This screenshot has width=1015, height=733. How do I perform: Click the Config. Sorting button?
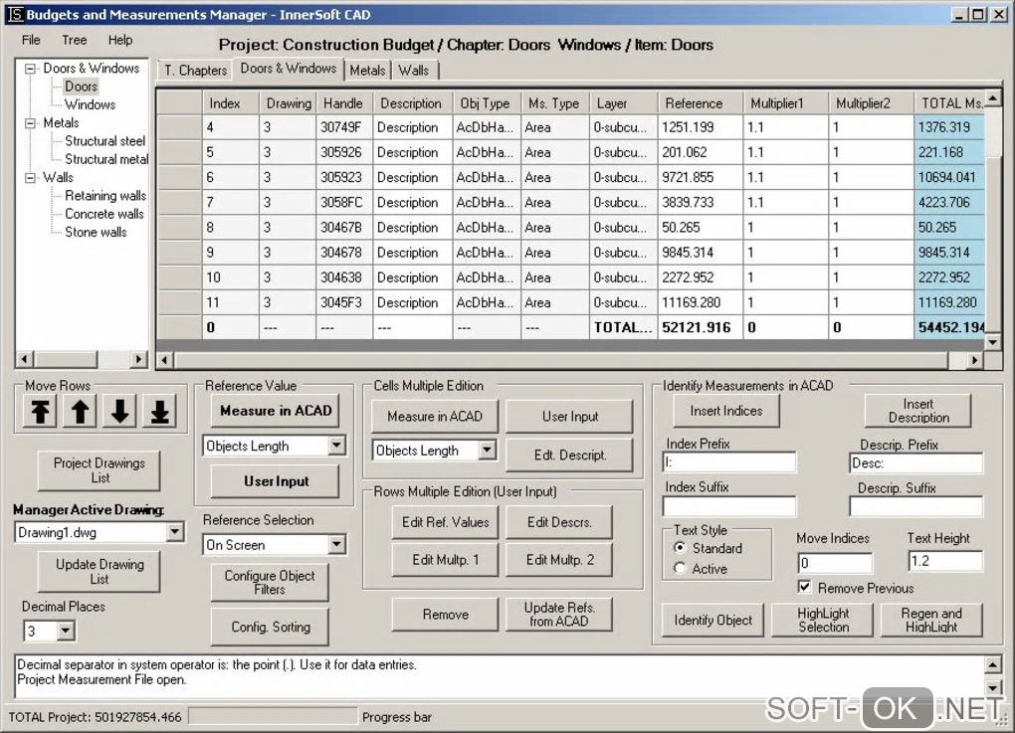pyautogui.click(x=270, y=627)
